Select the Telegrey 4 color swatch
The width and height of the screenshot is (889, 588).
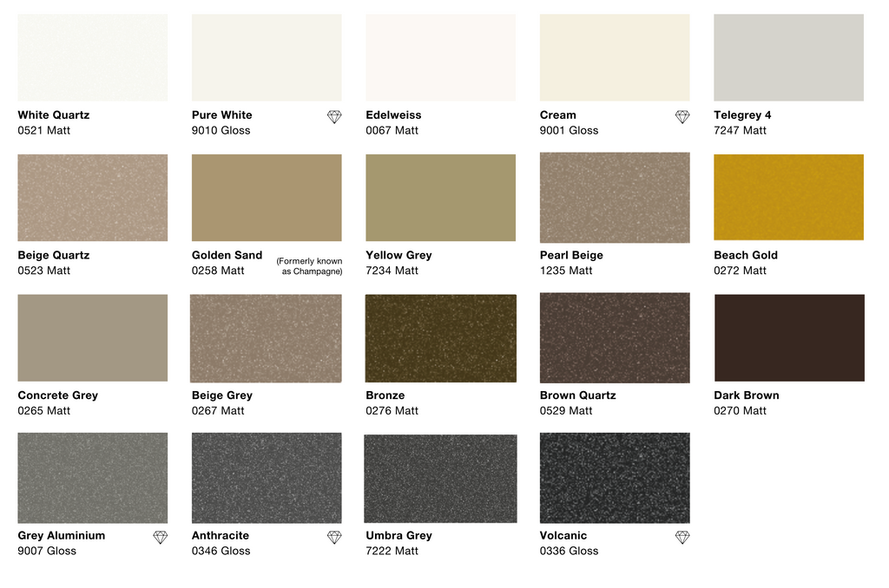(788, 57)
